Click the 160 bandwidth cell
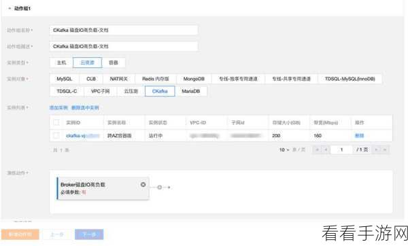This screenshot has height=246, width=408. click(318, 136)
